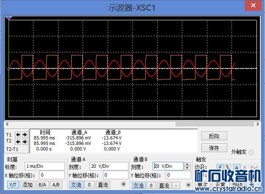This screenshot has width=265, height=194.
Task: Grab the T1 cursor marker triangle
Action: pos(8,18)
